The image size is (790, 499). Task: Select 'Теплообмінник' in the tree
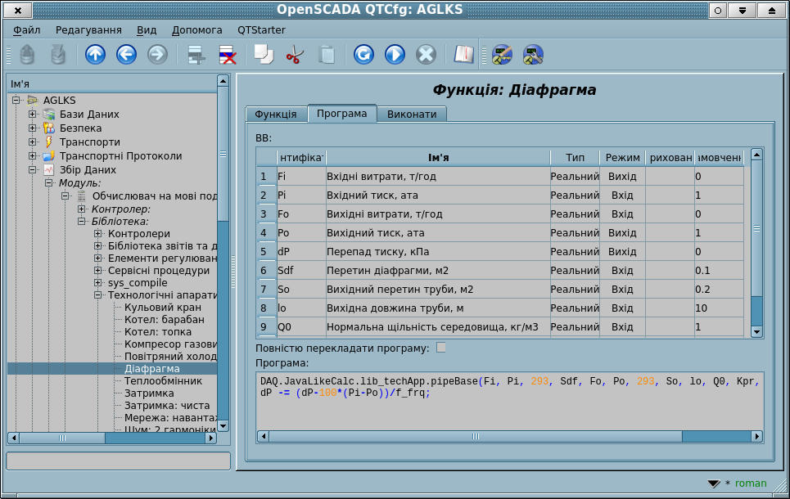163,381
